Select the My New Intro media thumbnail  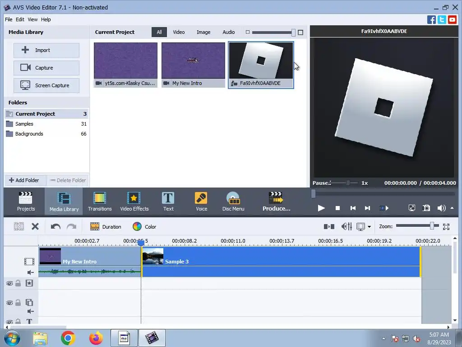(193, 65)
